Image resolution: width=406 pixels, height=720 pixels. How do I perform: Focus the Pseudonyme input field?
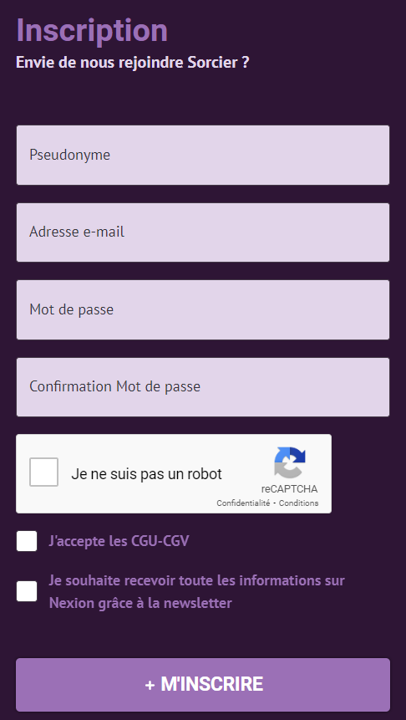203,156
